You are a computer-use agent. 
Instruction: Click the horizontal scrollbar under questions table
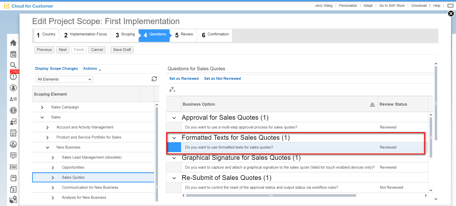(271, 195)
